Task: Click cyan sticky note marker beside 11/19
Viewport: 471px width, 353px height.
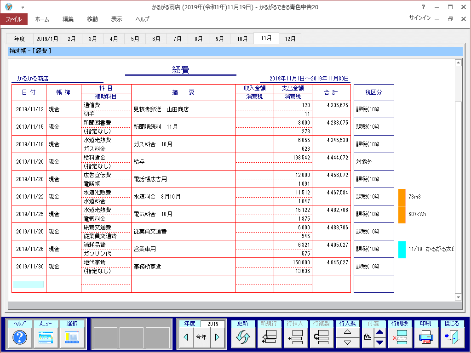Action: [402, 250]
